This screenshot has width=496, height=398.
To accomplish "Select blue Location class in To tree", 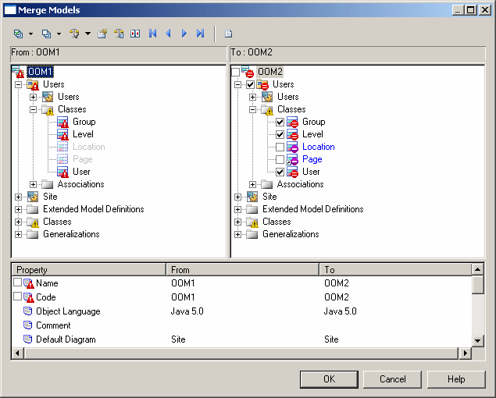I will click(319, 147).
